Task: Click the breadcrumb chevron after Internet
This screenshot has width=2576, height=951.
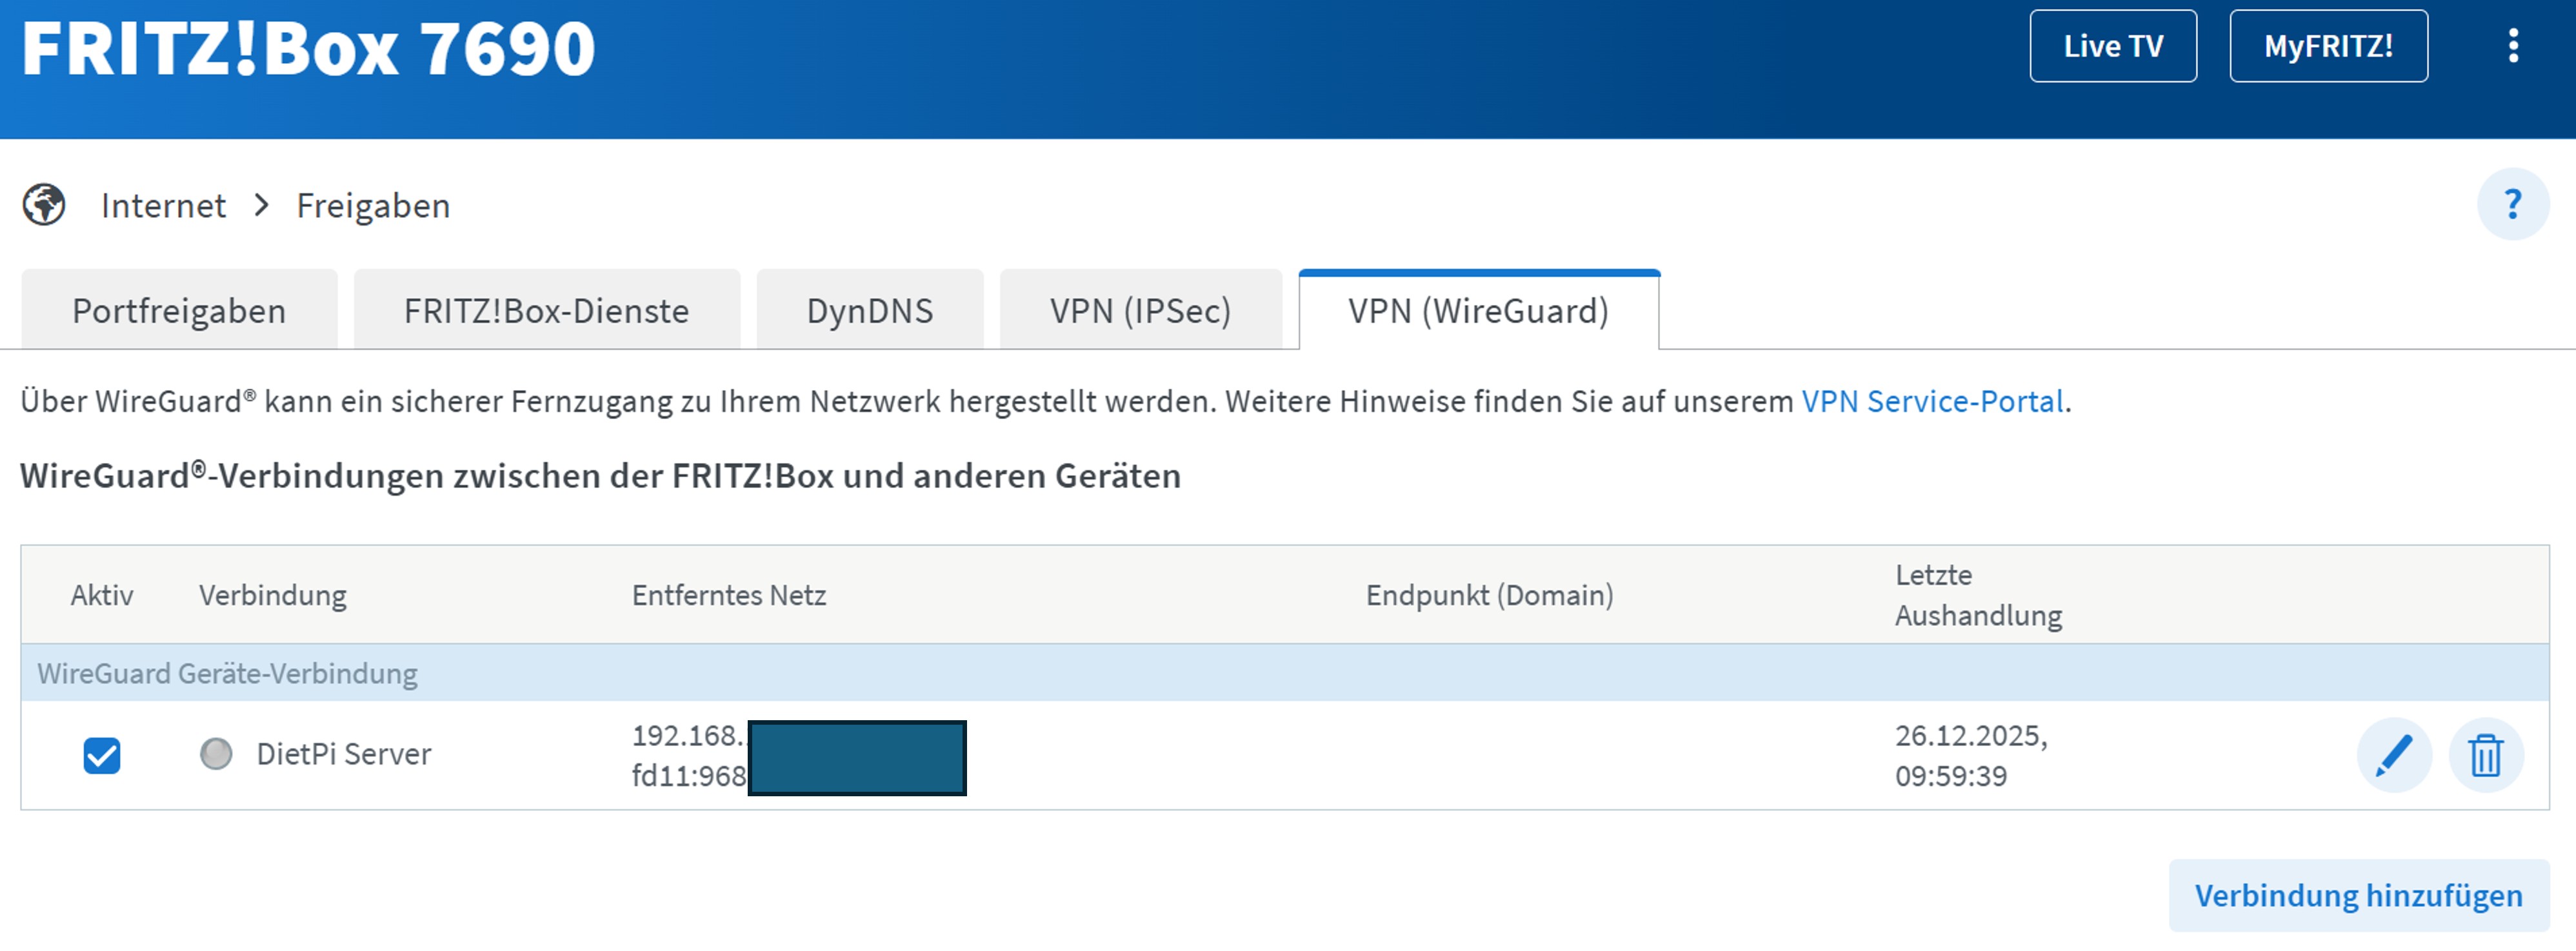Action: pyautogui.click(x=262, y=205)
